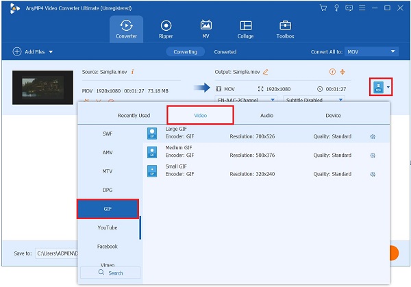This screenshot has width=411, height=287.
Task: Switch to the Ripper module
Action: pyautogui.click(x=166, y=29)
